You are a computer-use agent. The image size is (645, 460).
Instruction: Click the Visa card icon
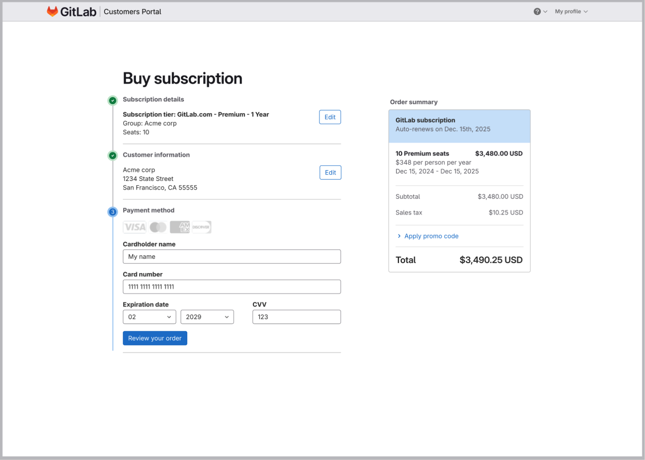[x=134, y=227]
